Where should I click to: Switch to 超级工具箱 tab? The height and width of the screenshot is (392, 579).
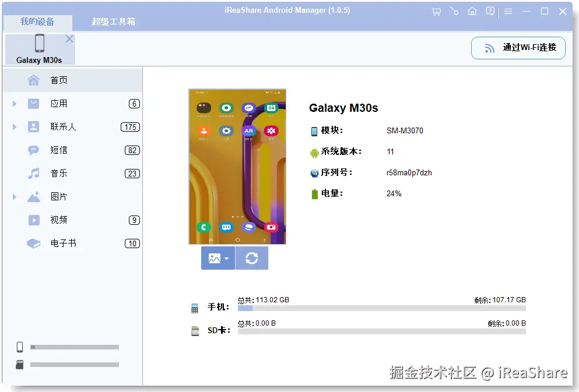[x=113, y=22]
